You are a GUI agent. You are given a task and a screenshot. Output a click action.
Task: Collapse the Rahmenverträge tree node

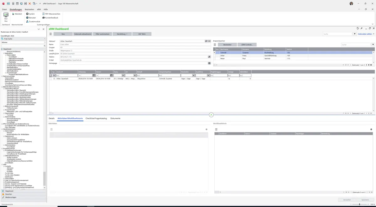[x=2, y=76]
